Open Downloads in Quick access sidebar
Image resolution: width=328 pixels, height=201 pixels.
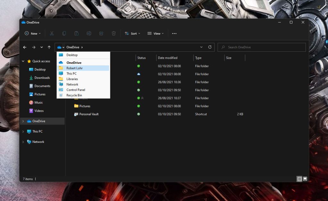click(x=42, y=78)
